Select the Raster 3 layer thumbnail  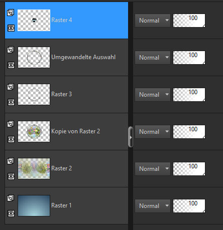34,94
